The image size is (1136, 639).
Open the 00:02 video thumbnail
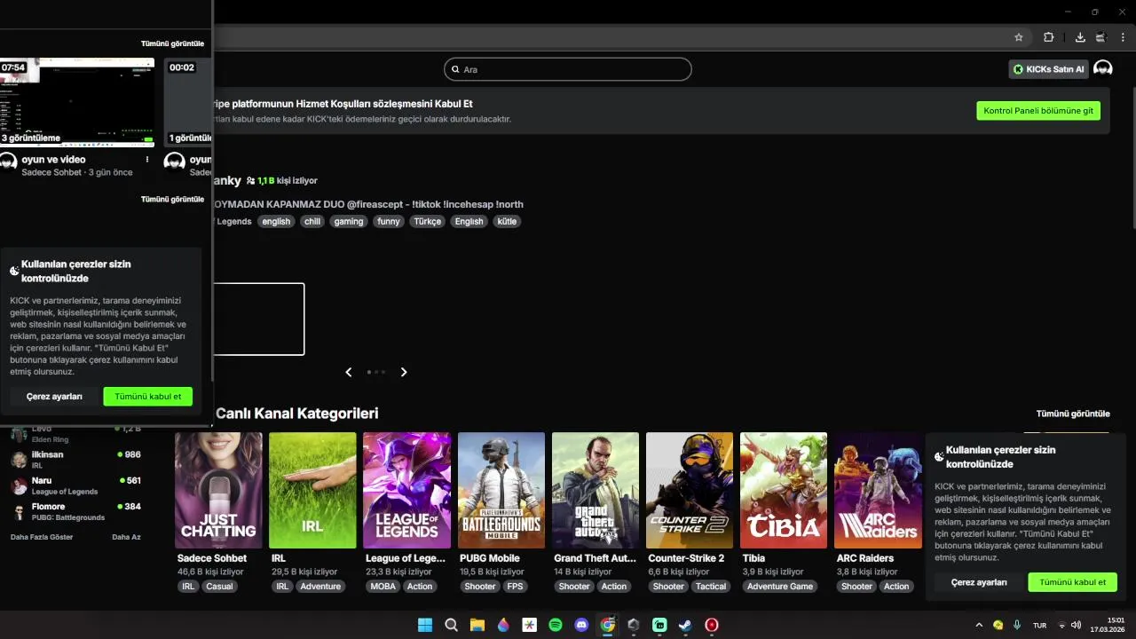tap(188, 102)
